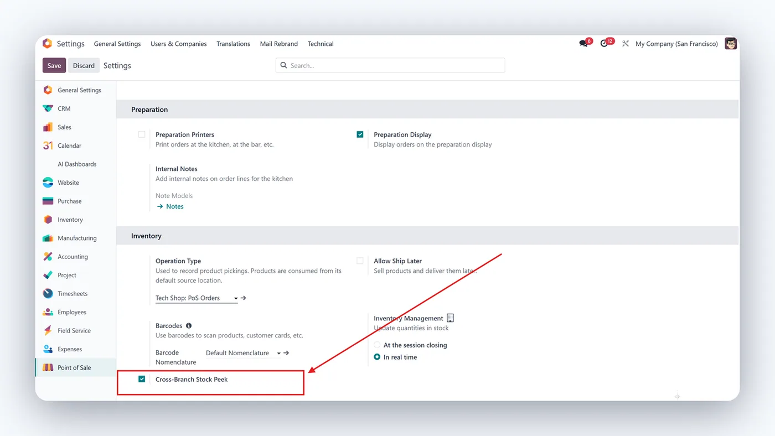Viewport: 775px width, 436px height.
Task: Click the Website sidebar icon
Action: pyautogui.click(x=48, y=183)
